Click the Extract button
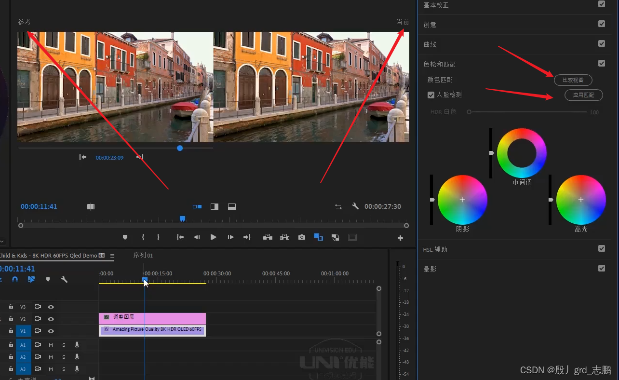The height and width of the screenshot is (380, 619). (x=284, y=237)
